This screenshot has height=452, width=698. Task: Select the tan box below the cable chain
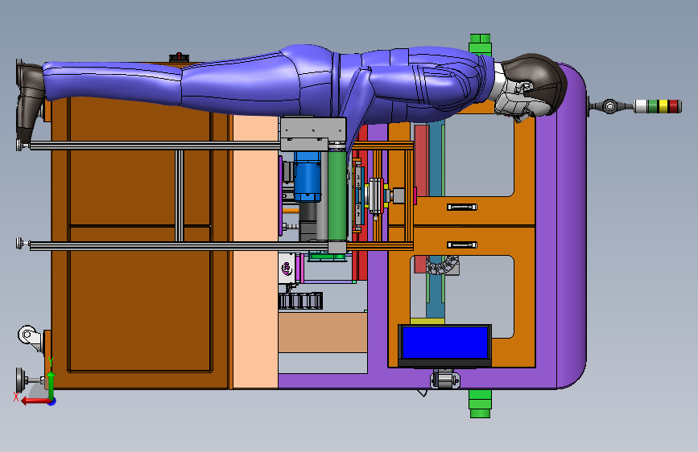(322, 332)
